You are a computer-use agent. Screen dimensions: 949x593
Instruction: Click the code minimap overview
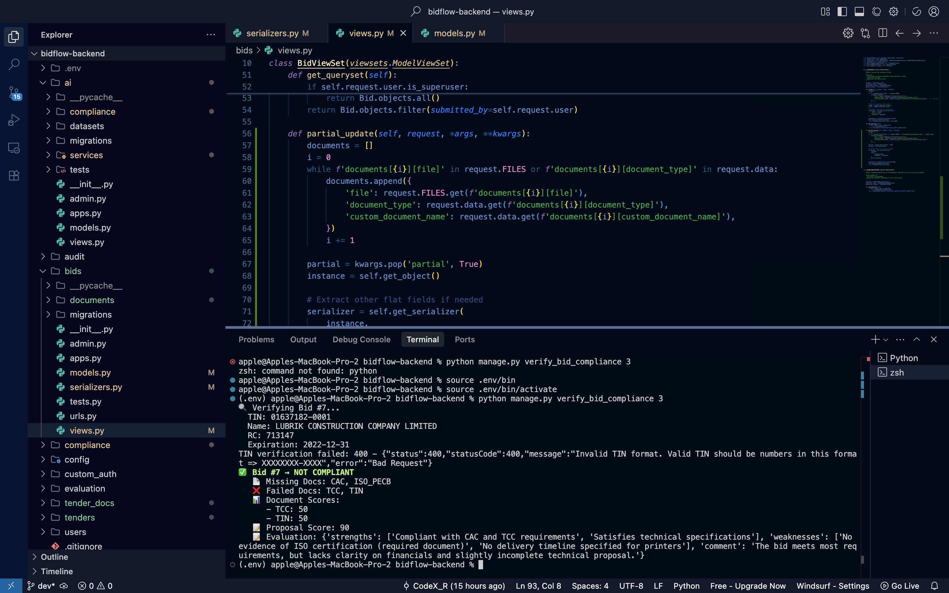(900, 126)
